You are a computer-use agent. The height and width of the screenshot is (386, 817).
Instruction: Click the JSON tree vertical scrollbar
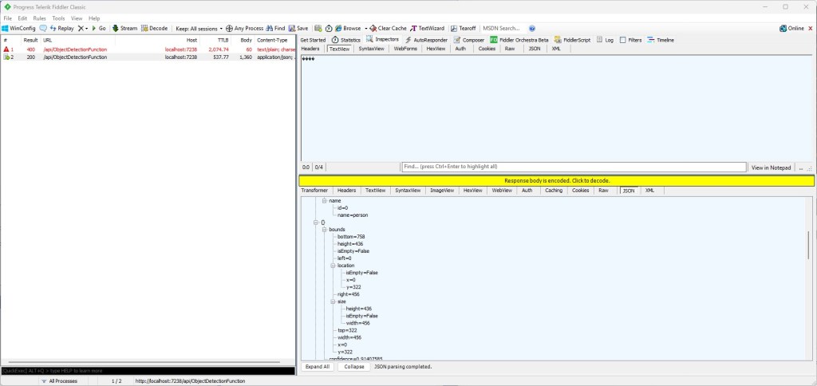809,239
